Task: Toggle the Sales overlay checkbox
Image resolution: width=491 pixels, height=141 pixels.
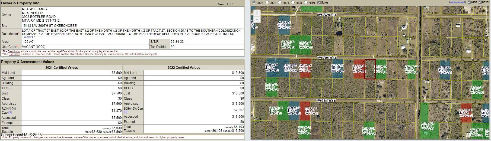Action: 319,2
